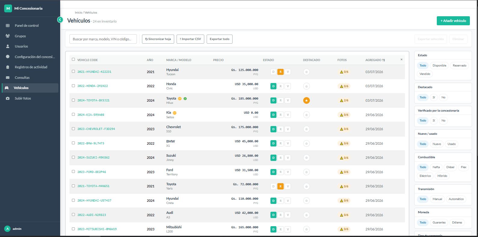Sort table by Agregado column

coord(375,60)
